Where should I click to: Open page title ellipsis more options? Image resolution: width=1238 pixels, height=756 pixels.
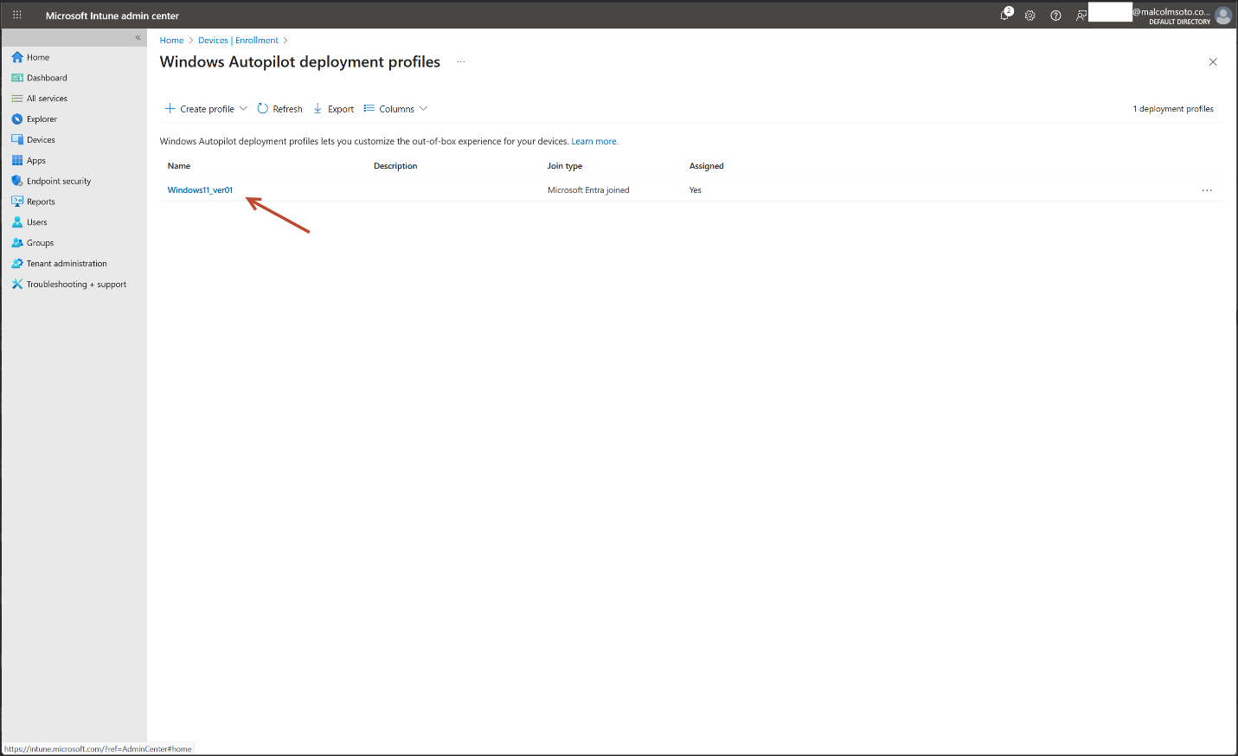[461, 62]
